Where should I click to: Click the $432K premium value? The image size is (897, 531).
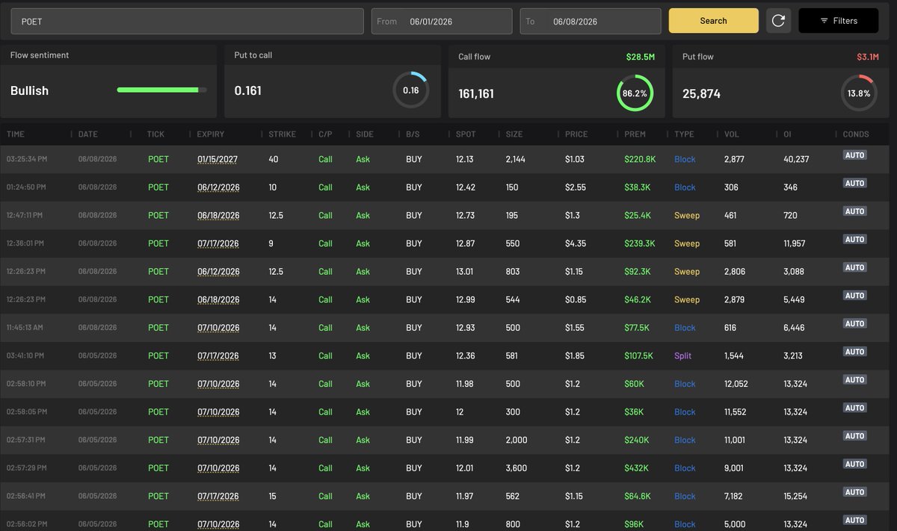click(637, 468)
